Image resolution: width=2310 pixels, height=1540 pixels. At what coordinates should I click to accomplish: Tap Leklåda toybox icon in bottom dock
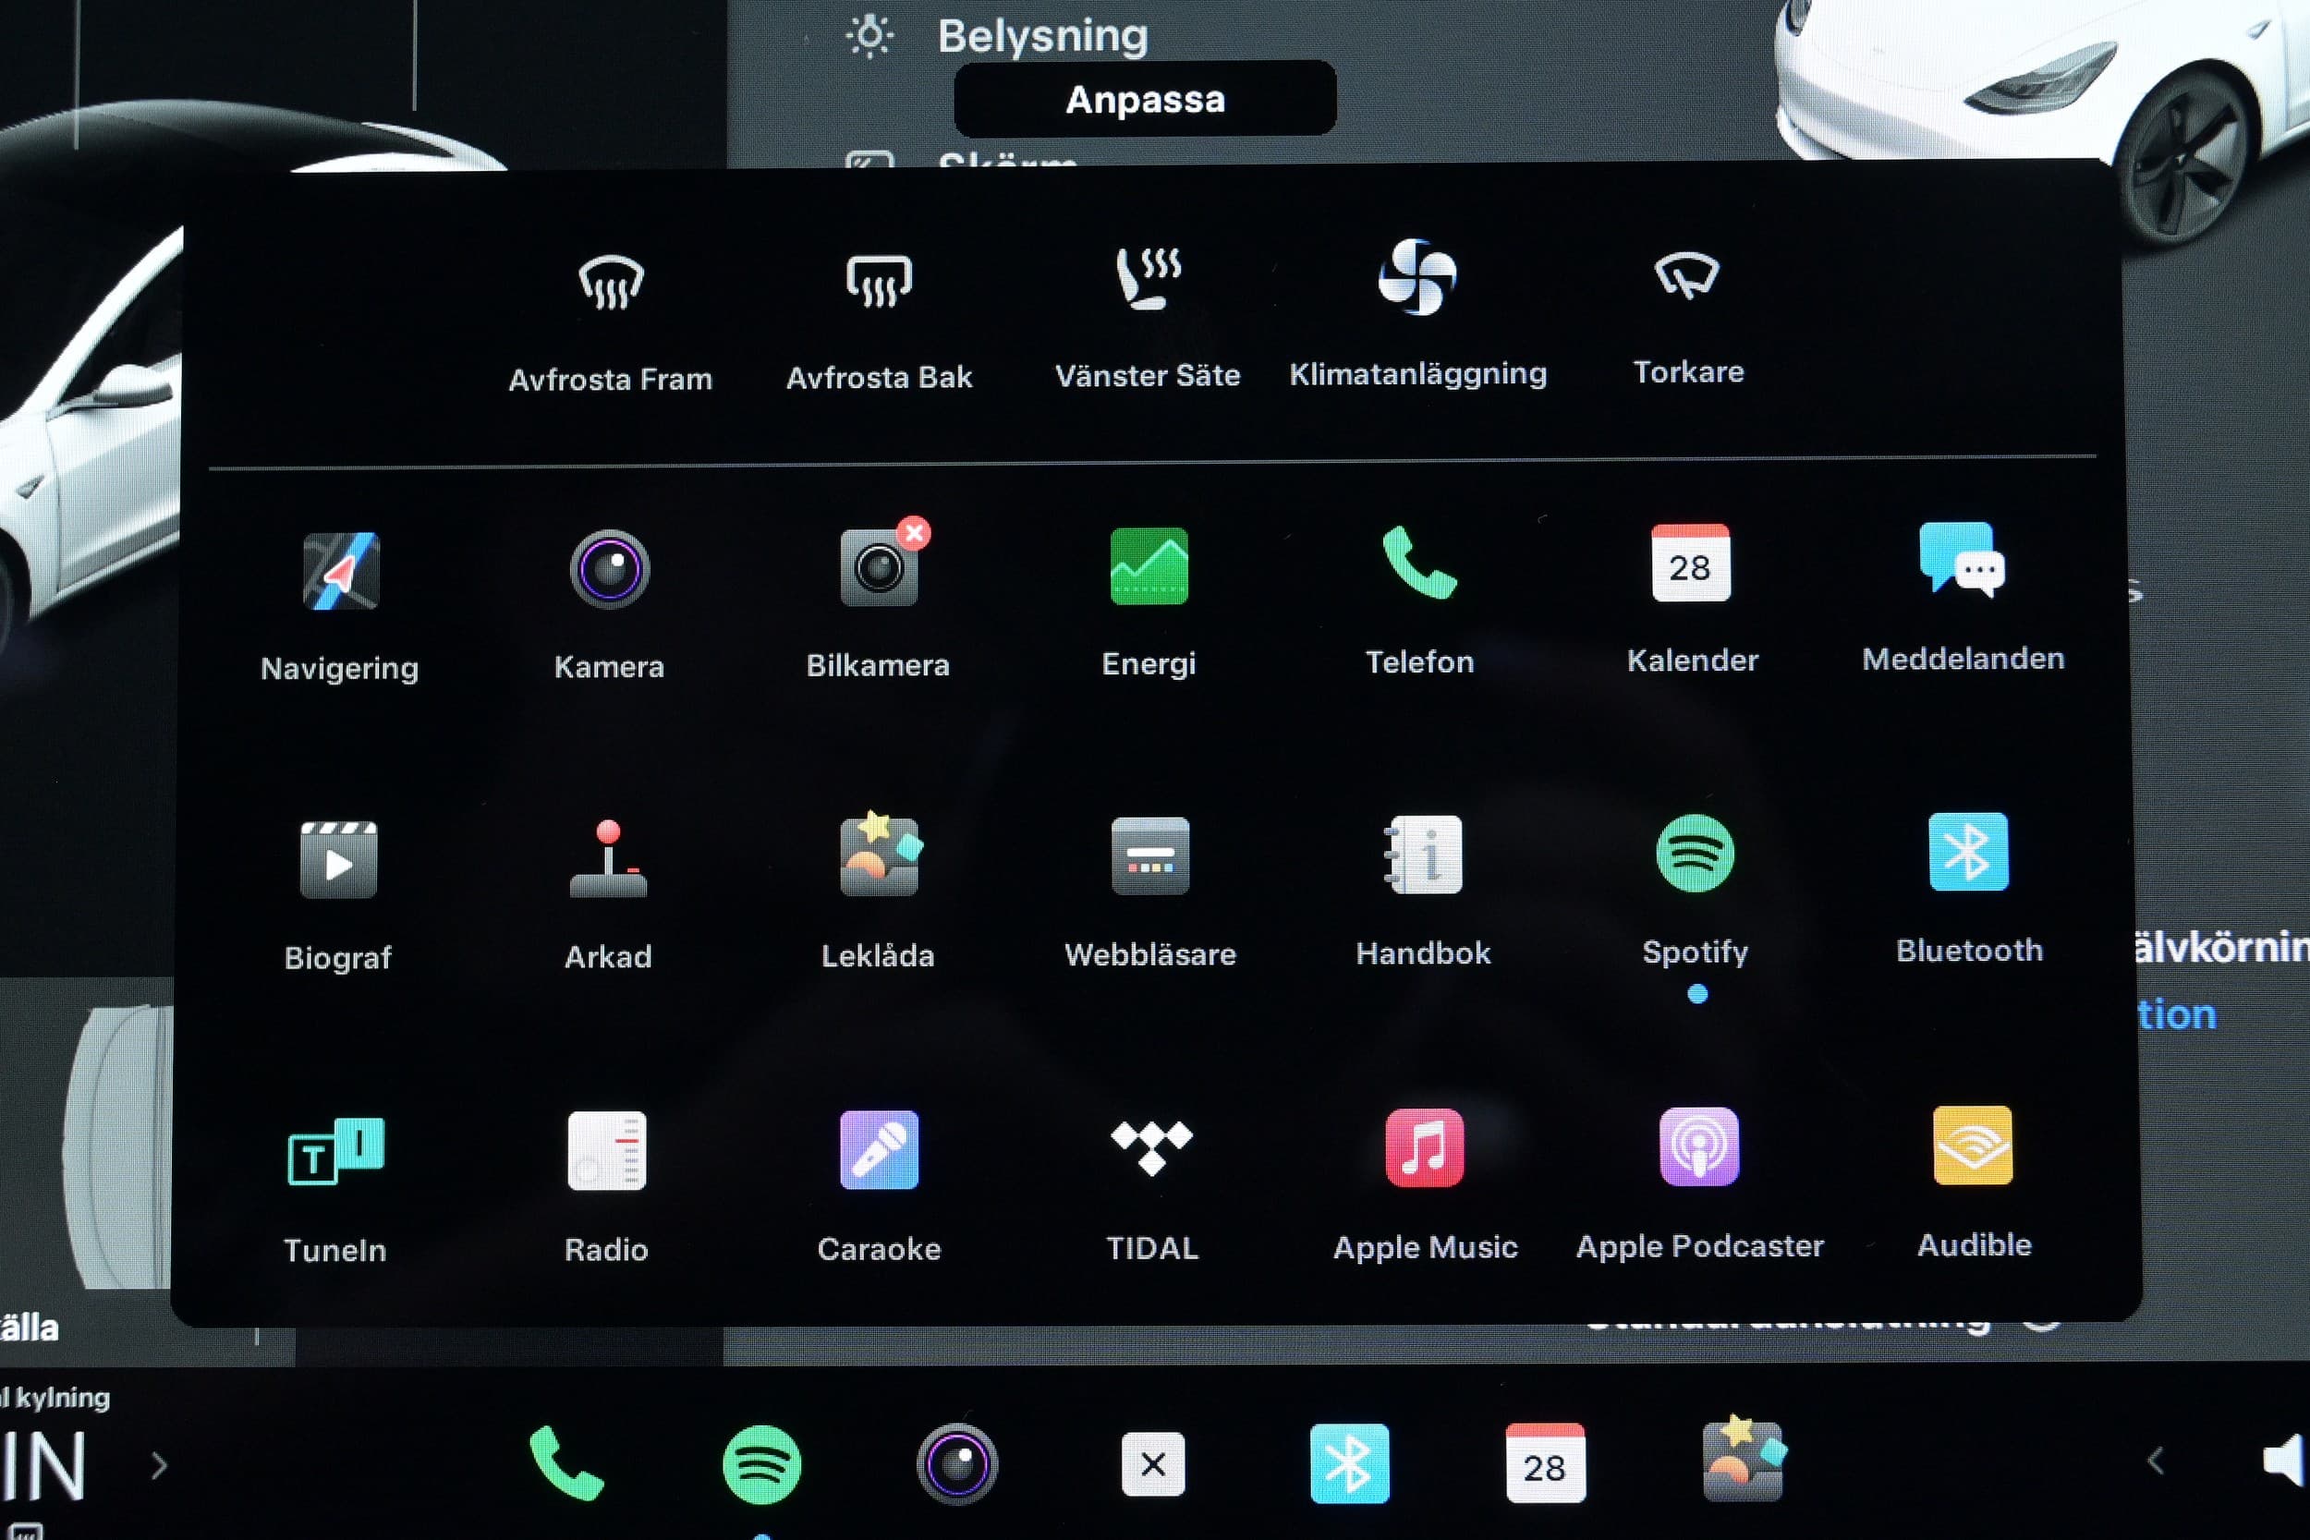click(1744, 1458)
